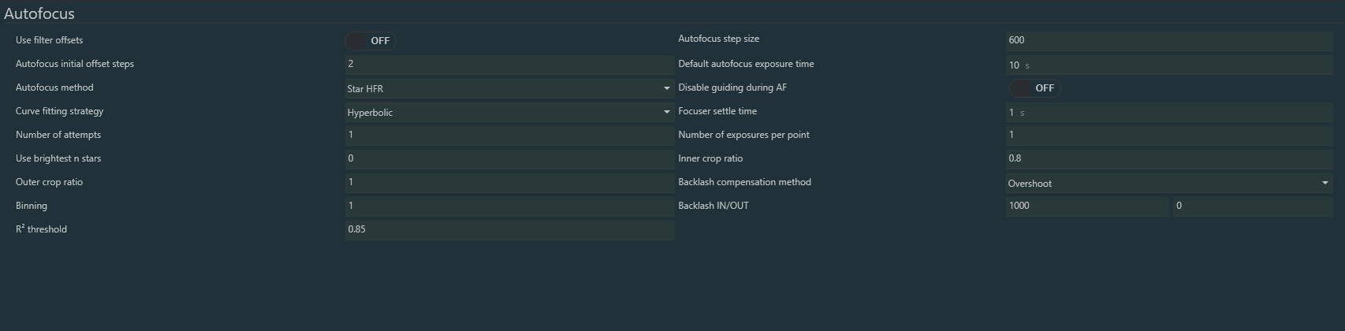Image resolution: width=1345 pixels, height=331 pixels.
Task: Click the Backlash OUT value field
Action: [1252, 206]
